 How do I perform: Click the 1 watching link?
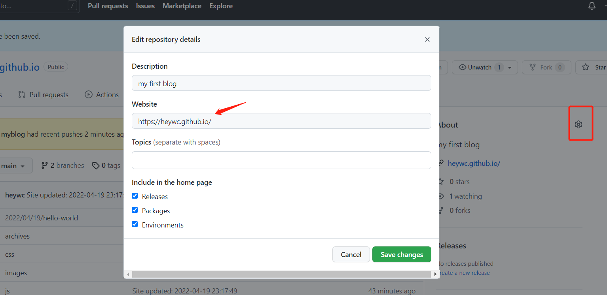point(466,196)
